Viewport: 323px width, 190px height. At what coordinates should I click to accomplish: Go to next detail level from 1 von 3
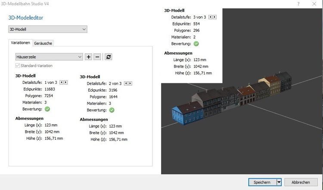click(65, 83)
